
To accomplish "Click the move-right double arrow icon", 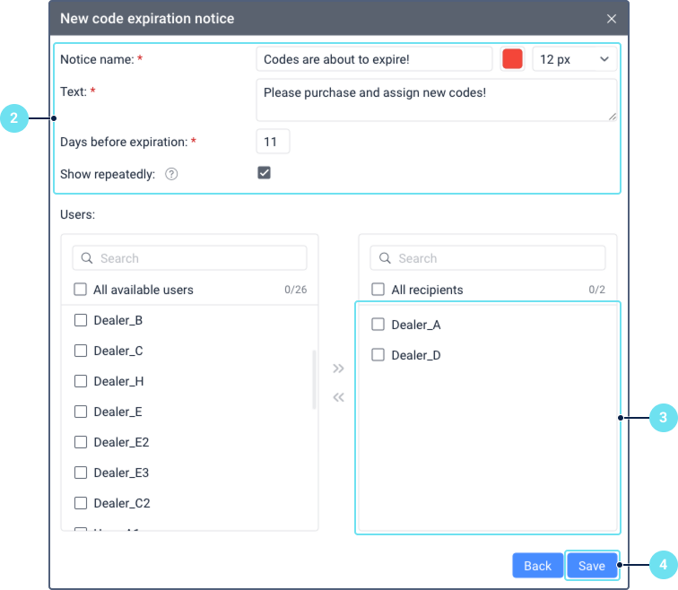I will [338, 369].
